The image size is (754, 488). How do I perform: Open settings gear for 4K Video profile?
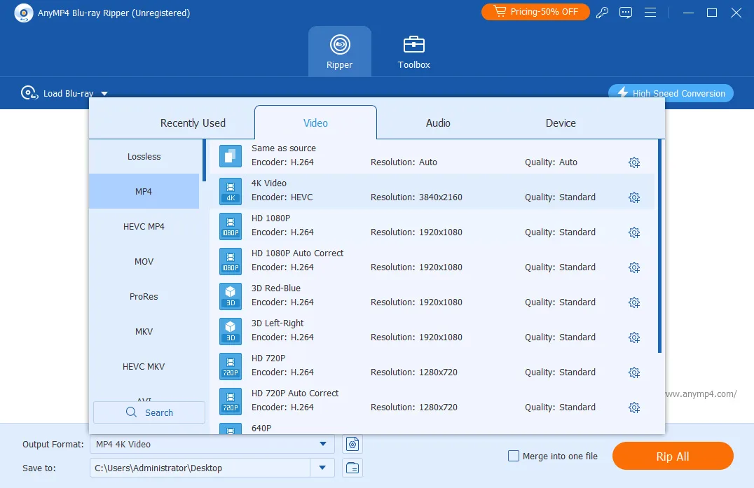point(633,197)
